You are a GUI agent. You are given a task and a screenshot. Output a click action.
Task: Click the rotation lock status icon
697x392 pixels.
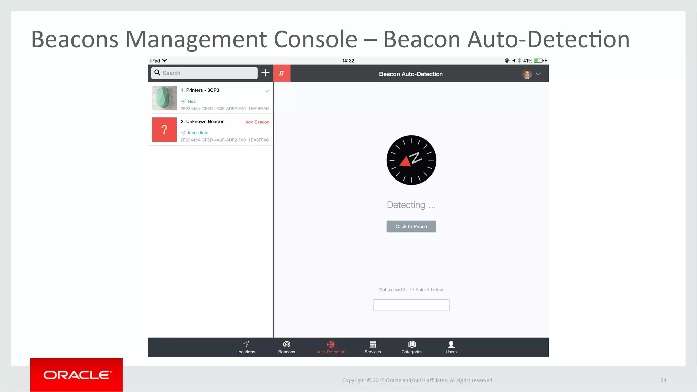(x=507, y=61)
